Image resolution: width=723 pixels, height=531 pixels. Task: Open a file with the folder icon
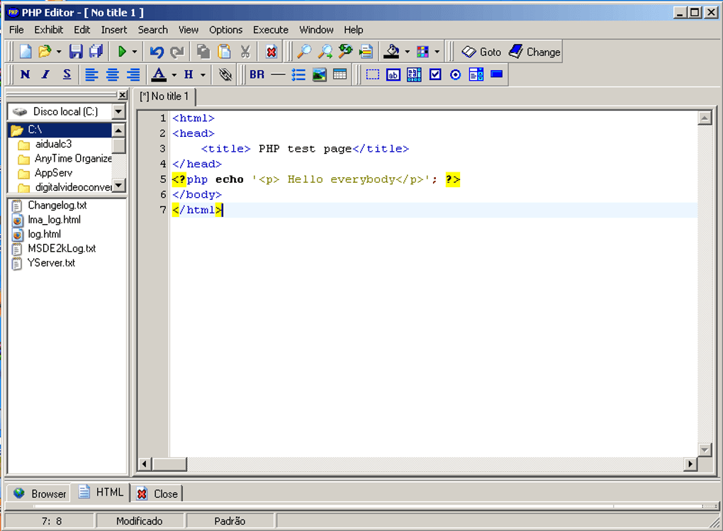point(45,51)
